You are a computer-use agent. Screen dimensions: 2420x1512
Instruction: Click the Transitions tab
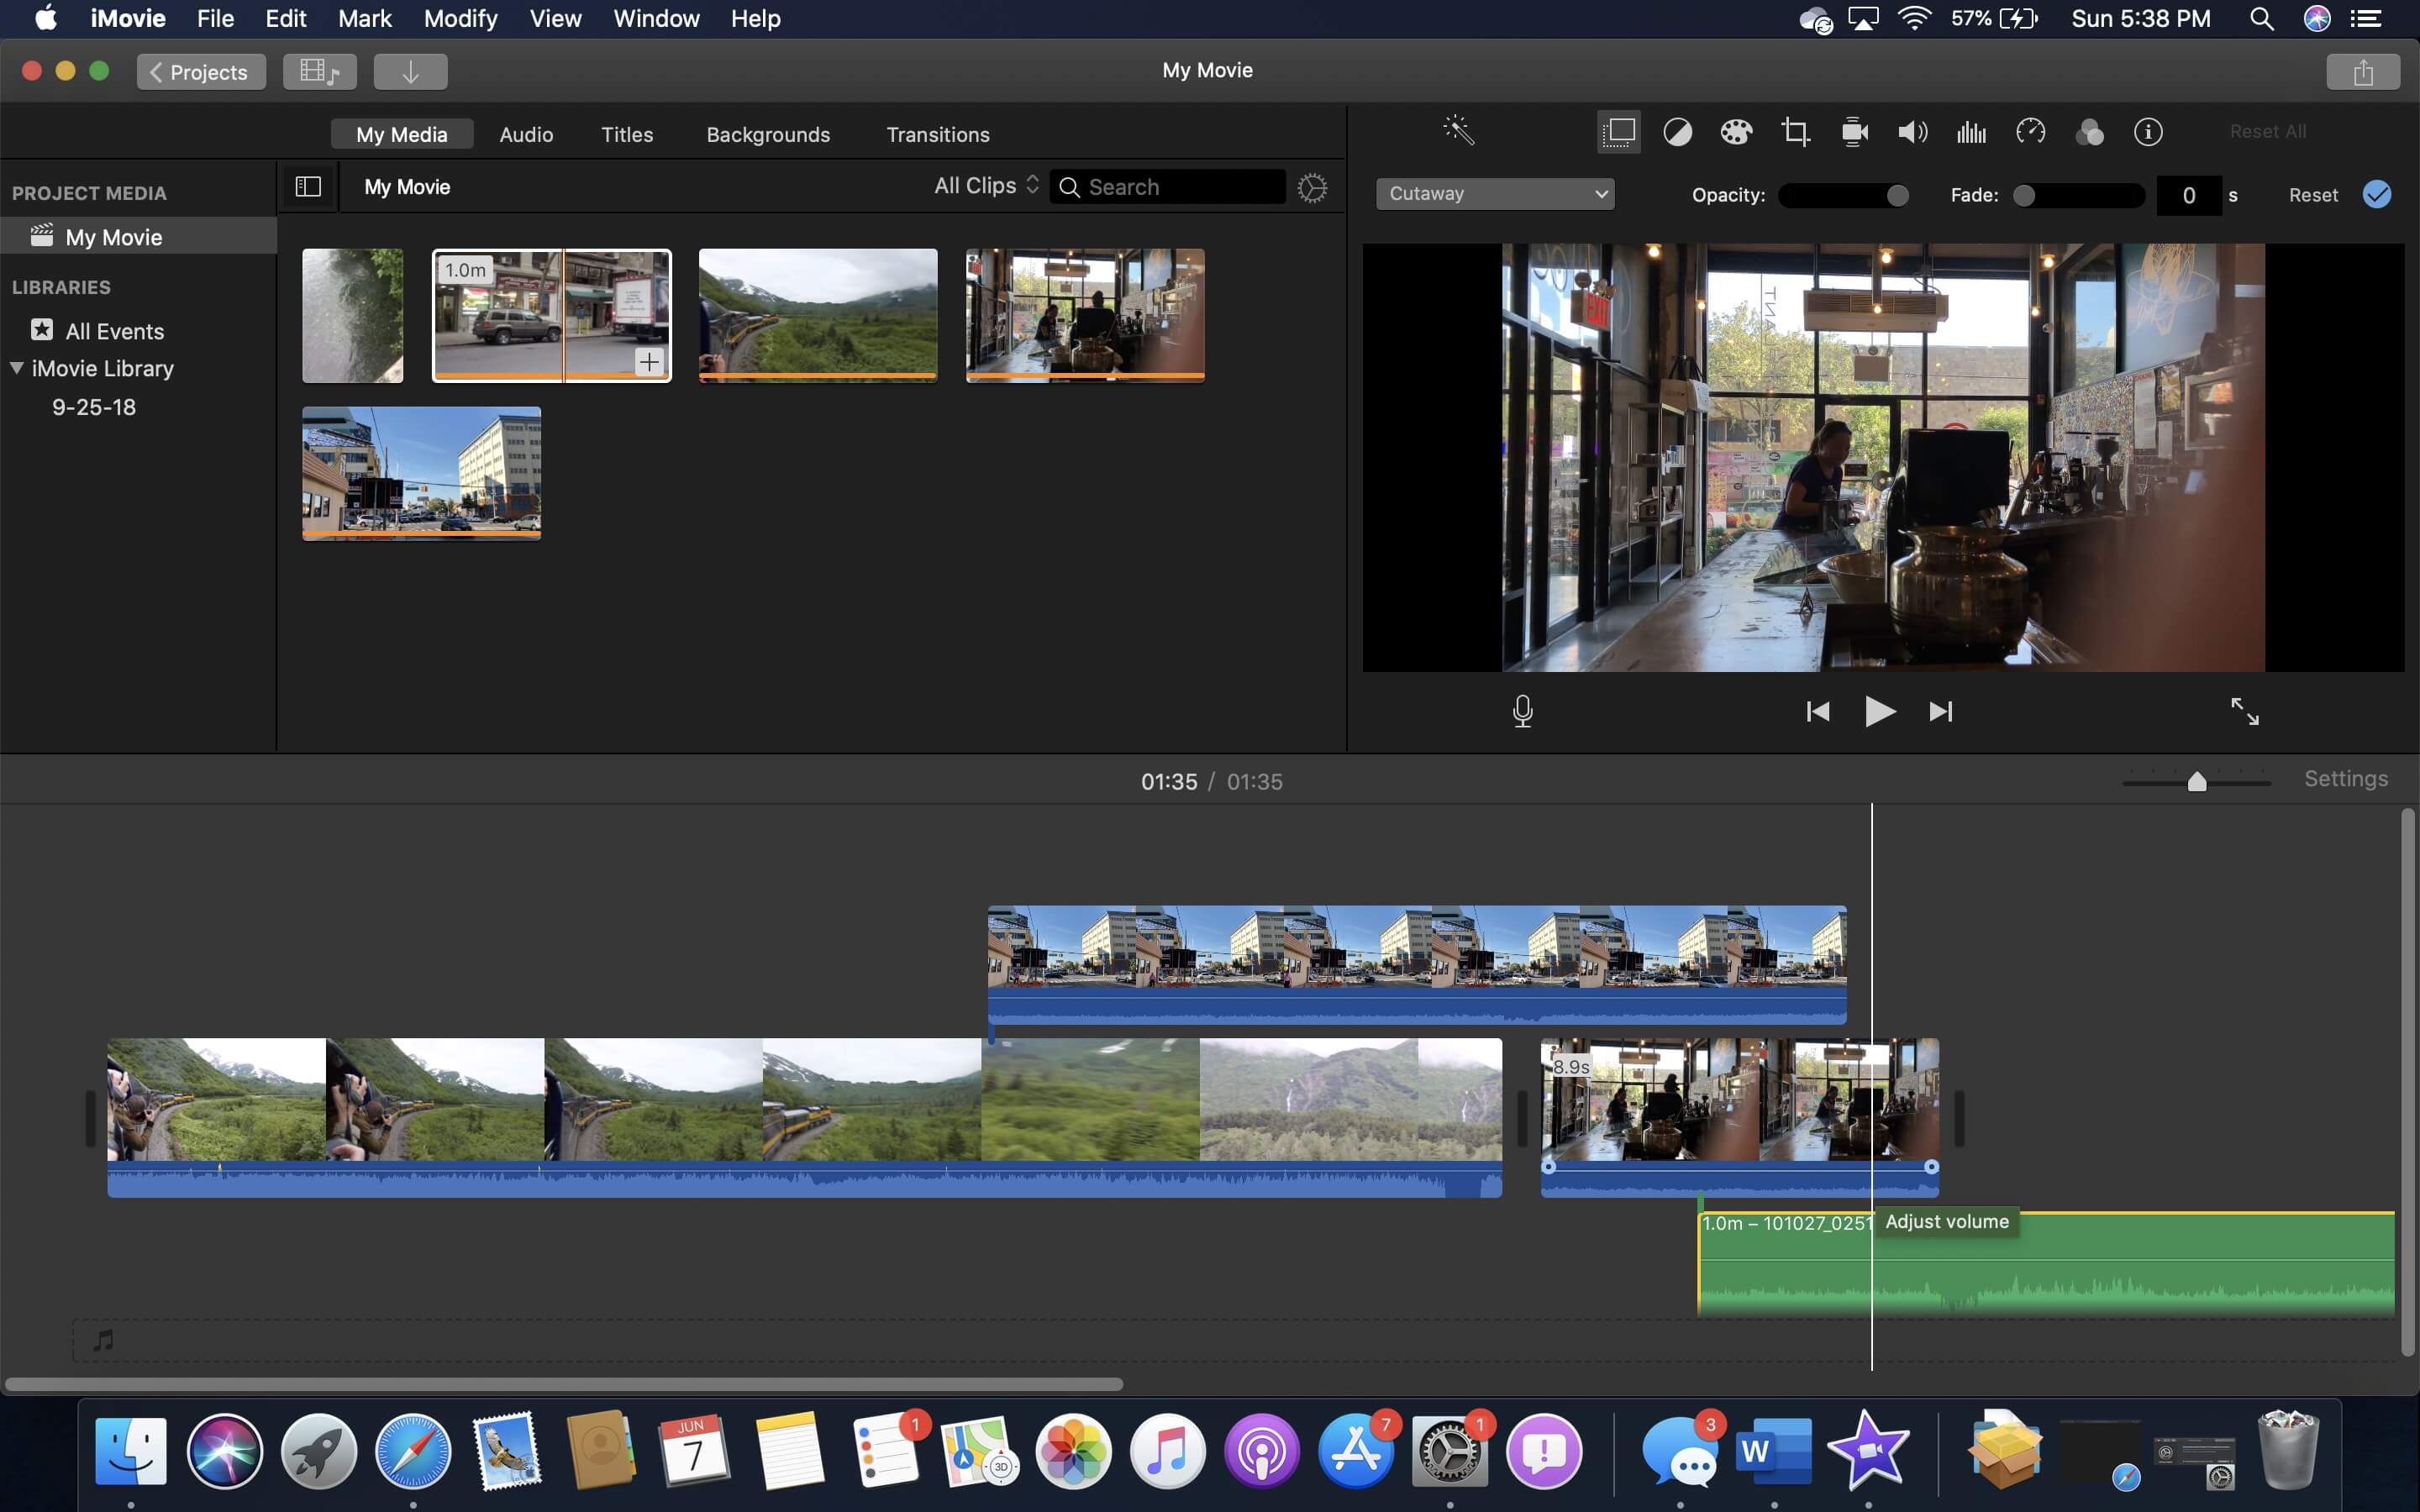(x=938, y=134)
